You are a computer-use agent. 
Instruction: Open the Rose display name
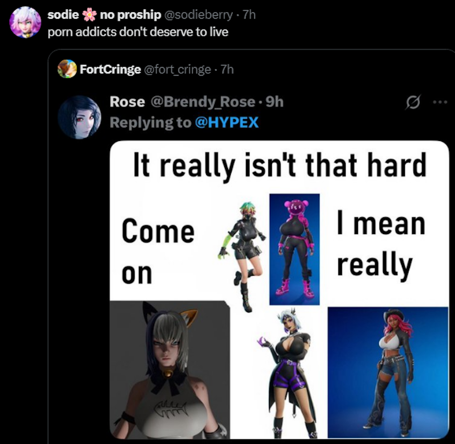pos(127,101)
